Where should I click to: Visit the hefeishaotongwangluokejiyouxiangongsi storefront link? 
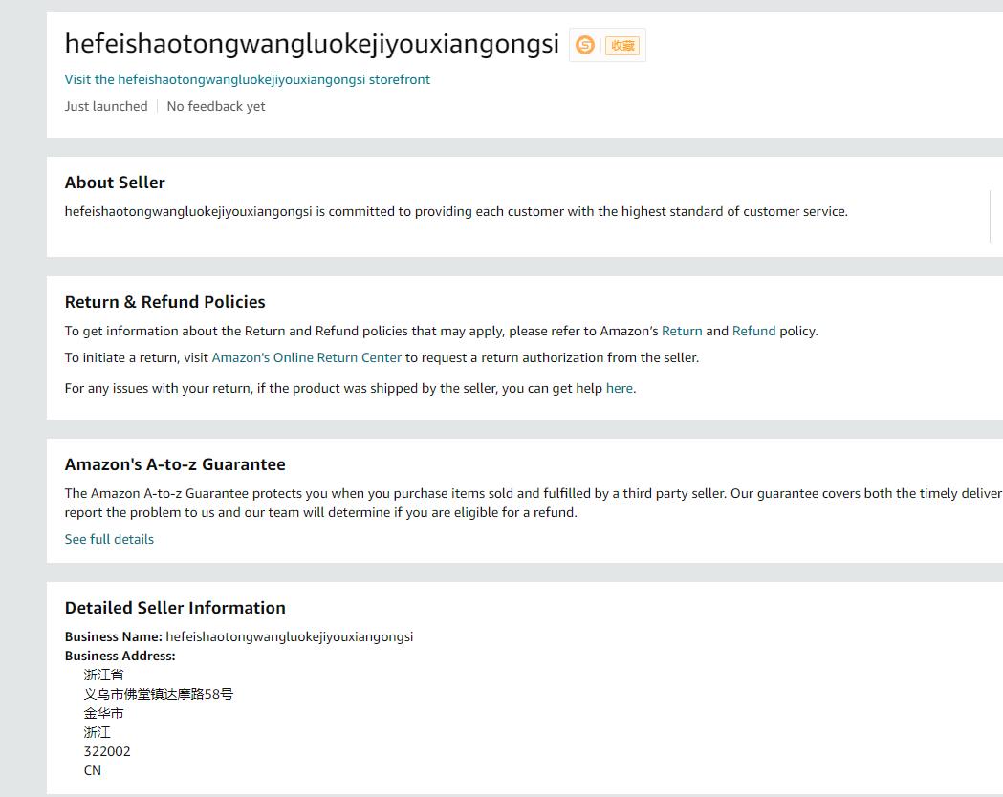[x=247, y=79]
